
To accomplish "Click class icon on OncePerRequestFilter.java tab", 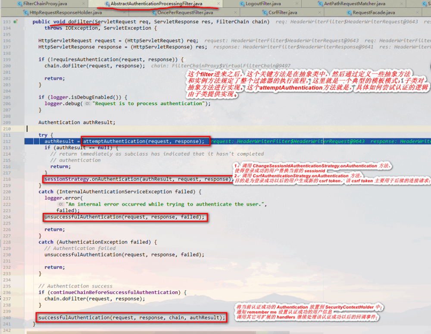I will point(154,12).
